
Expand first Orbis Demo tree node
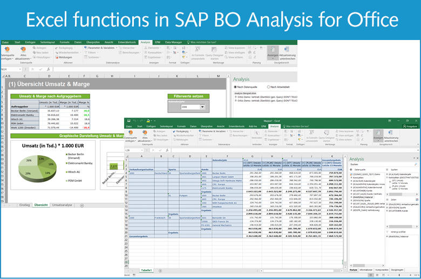point(236,97)
